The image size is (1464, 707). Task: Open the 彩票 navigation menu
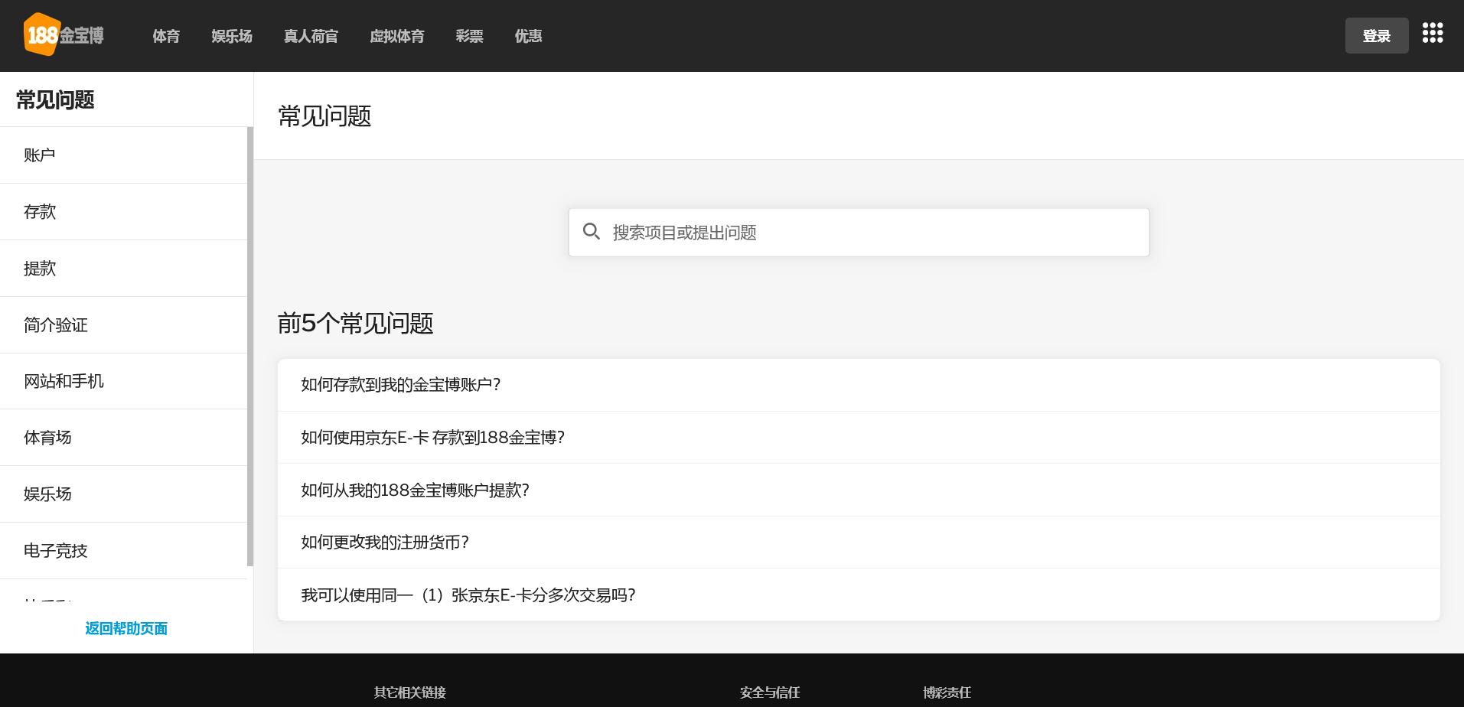469,36
